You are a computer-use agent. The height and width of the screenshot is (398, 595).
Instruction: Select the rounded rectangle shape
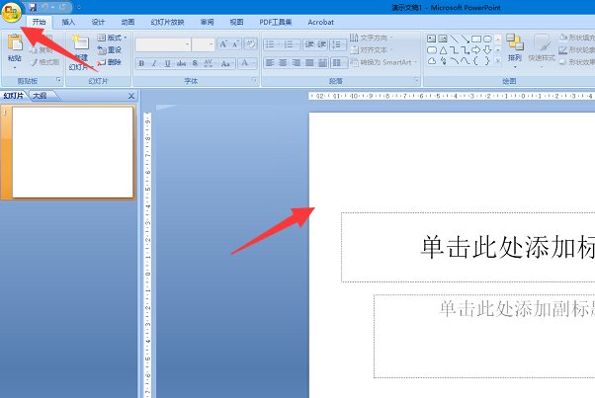pyautogui.click(x=432, y=49)
